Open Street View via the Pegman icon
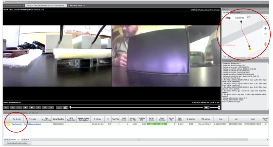 265,44
